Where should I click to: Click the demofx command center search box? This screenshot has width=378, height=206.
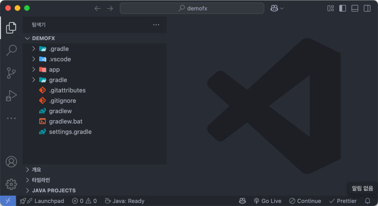(192, 9)
